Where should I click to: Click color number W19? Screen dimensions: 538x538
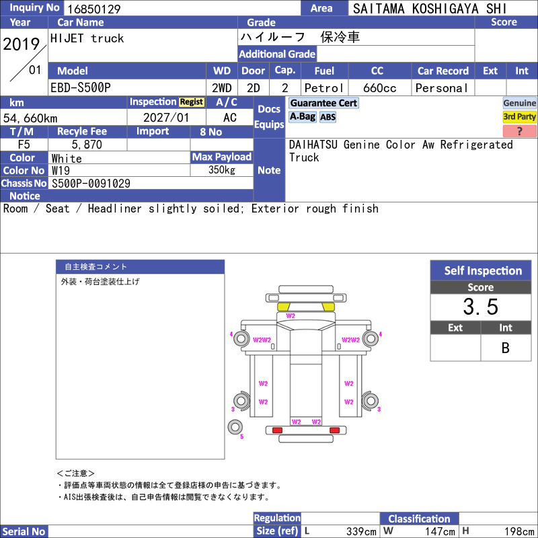coord(61,171)
